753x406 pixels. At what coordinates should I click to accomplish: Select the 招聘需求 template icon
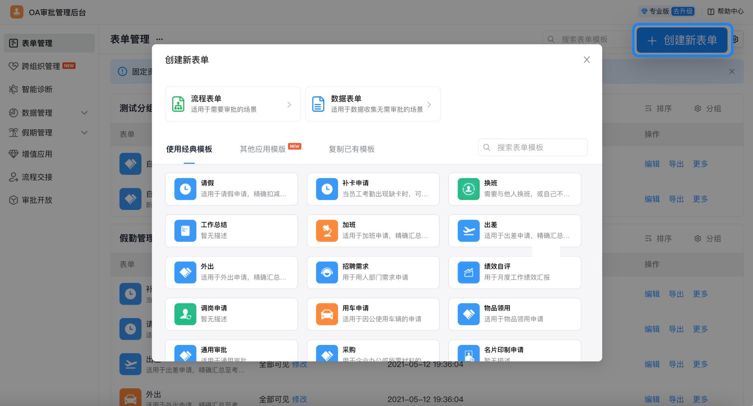point(327,272)
